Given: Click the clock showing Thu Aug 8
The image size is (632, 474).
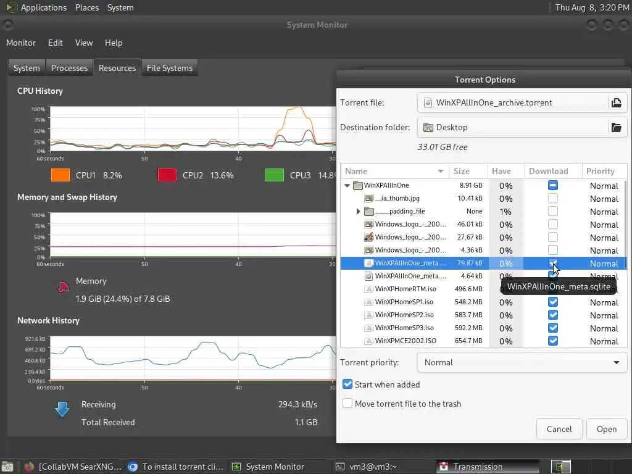Looking at the screenshot, I should coord(592,7).
